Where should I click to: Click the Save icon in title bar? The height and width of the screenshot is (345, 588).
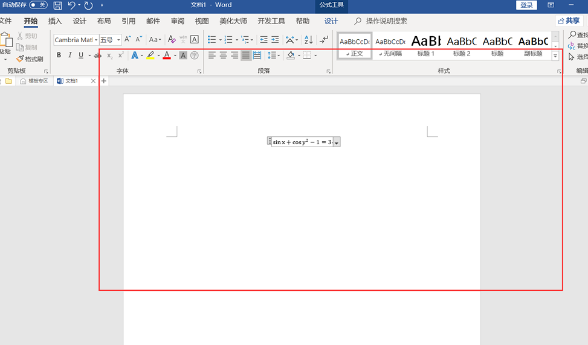[x=57, y=5]
